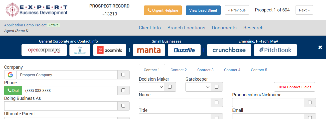
Task: Clear Contact Fields
Action: pos(295,87)
